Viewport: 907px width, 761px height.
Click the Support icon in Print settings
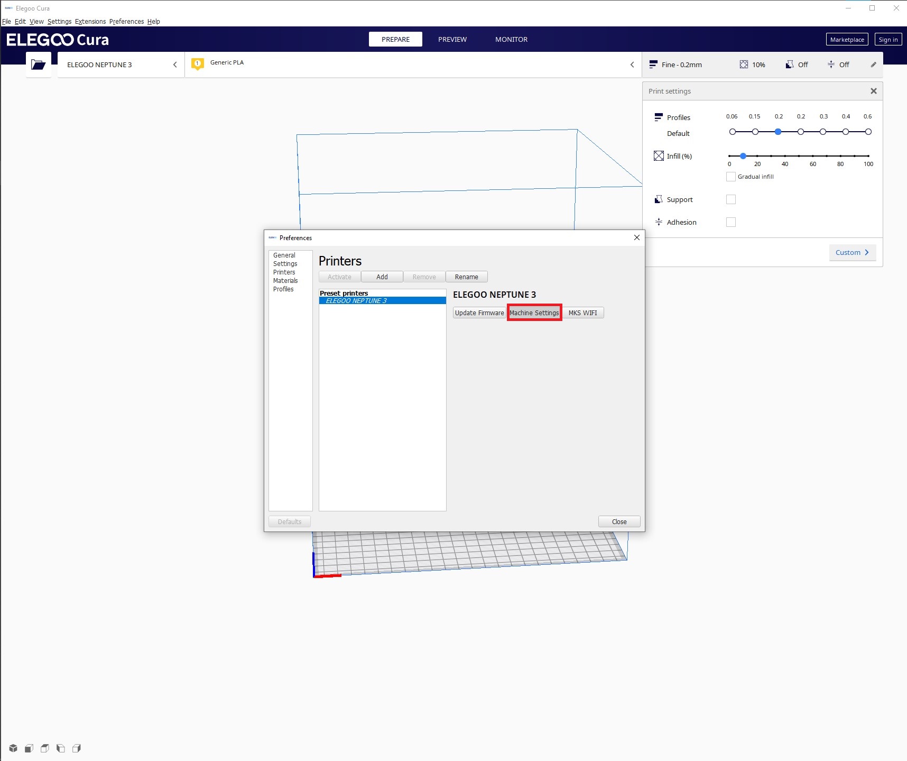pyautogui.click(x=659, y=199)
